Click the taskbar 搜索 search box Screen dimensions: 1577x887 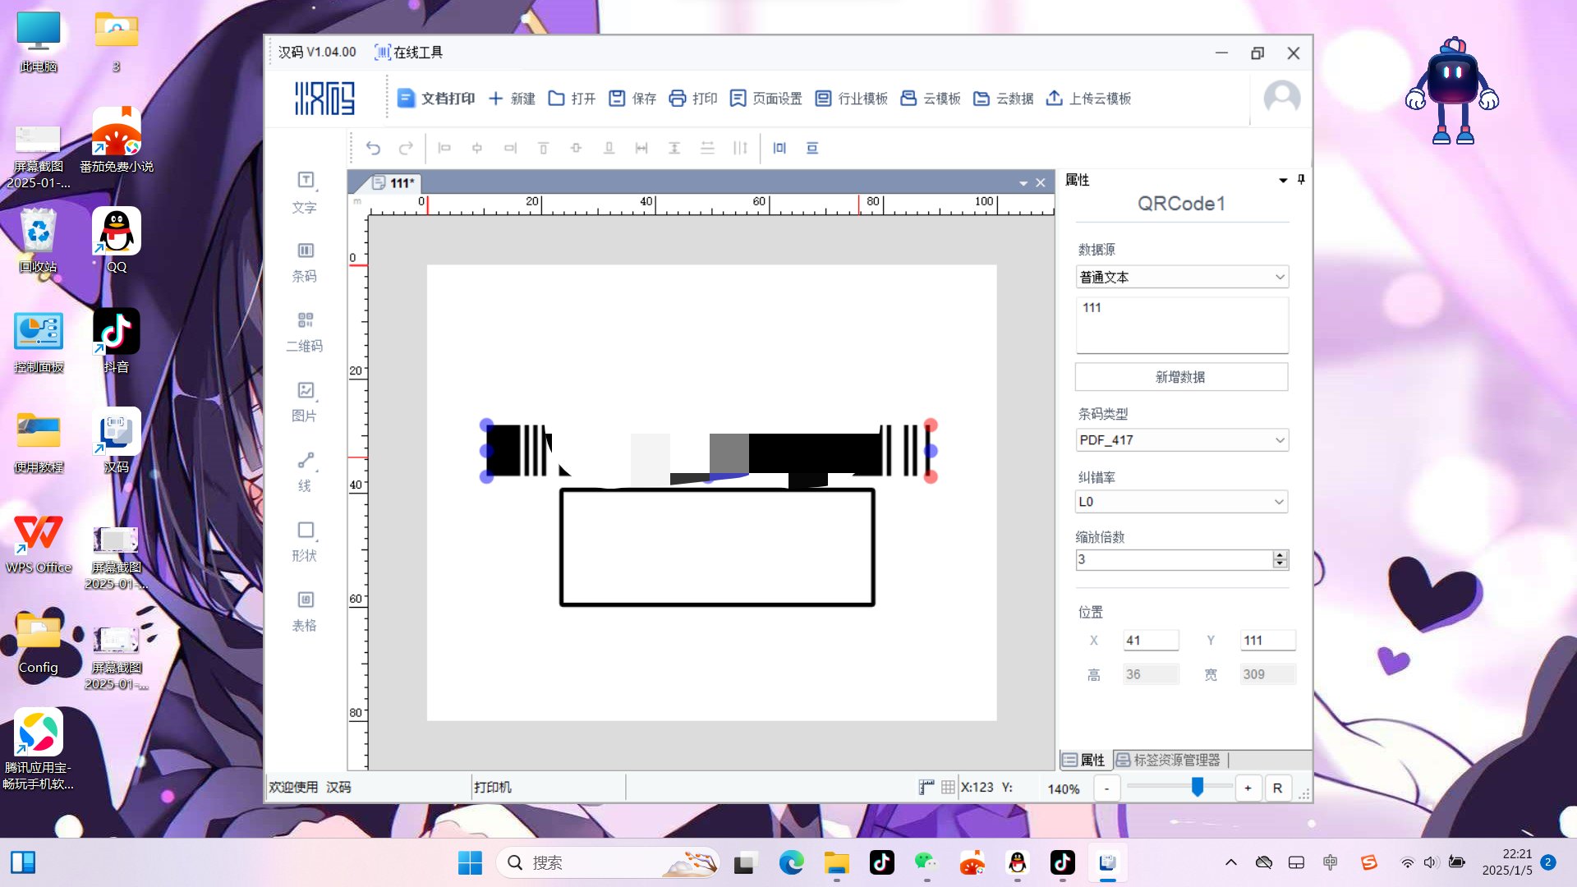pyautogui.click(x=609, y=862)
